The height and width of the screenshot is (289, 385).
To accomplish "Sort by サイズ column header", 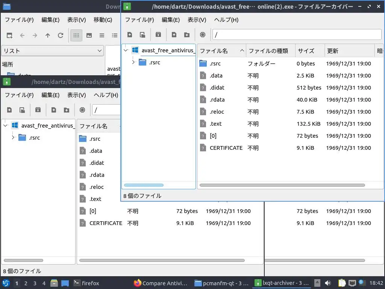I will click(310, 51).
